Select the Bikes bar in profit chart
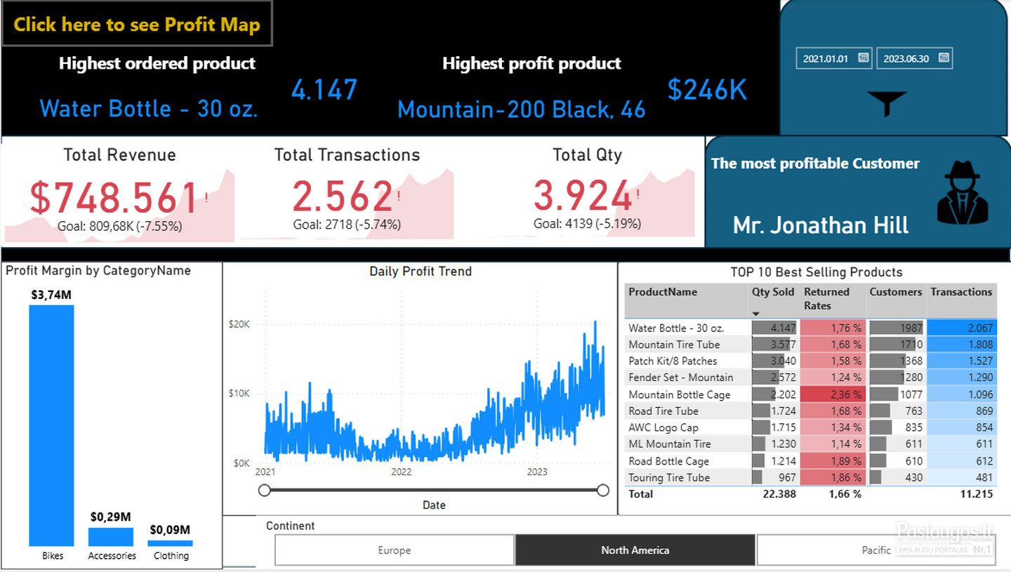 coord(51,425)
